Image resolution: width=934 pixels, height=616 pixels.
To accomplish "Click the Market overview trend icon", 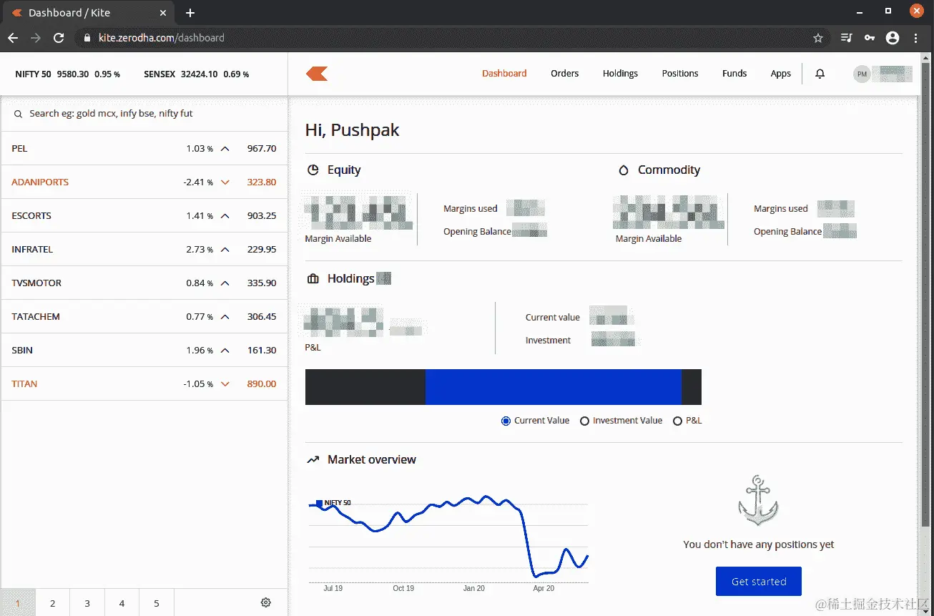I will (313, 460).
